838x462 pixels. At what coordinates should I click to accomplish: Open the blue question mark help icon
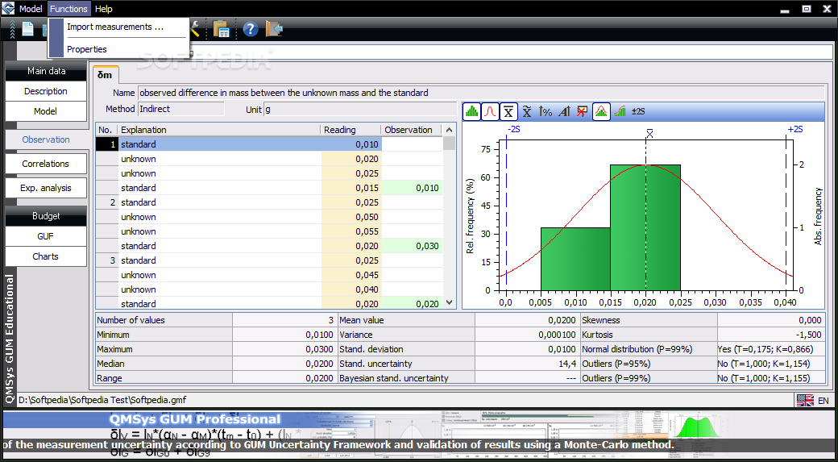click(251, 29)
